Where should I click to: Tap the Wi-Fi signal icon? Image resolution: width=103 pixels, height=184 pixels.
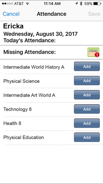[27, 4]
